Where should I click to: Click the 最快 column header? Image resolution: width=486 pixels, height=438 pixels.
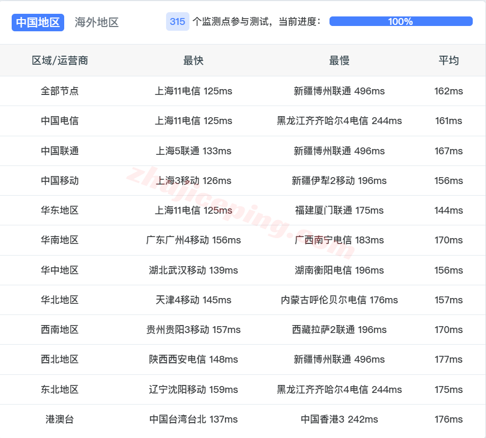(193, 60)
